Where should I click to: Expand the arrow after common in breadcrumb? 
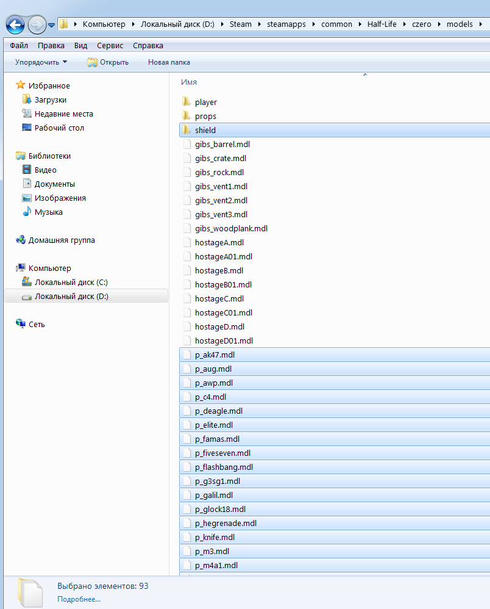tap(360, 24)
